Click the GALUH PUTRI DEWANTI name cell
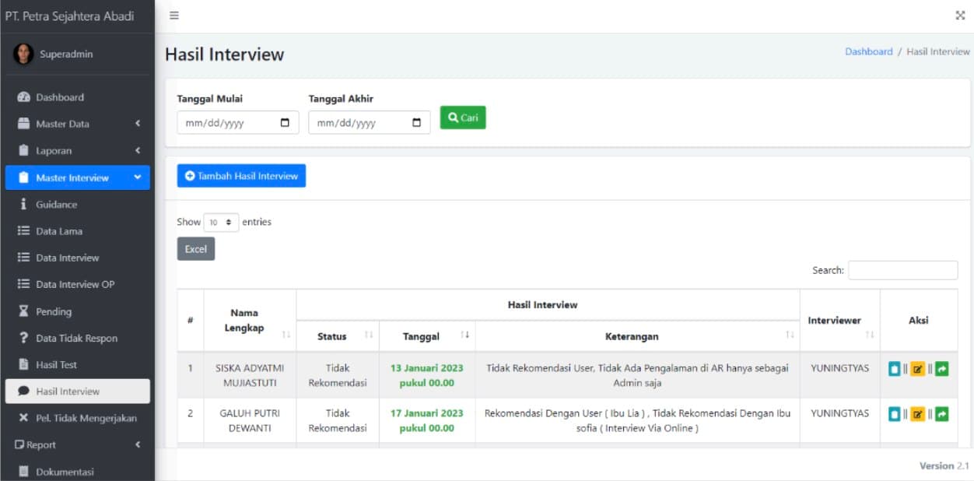974x481 pixels. tap(250, 420)
